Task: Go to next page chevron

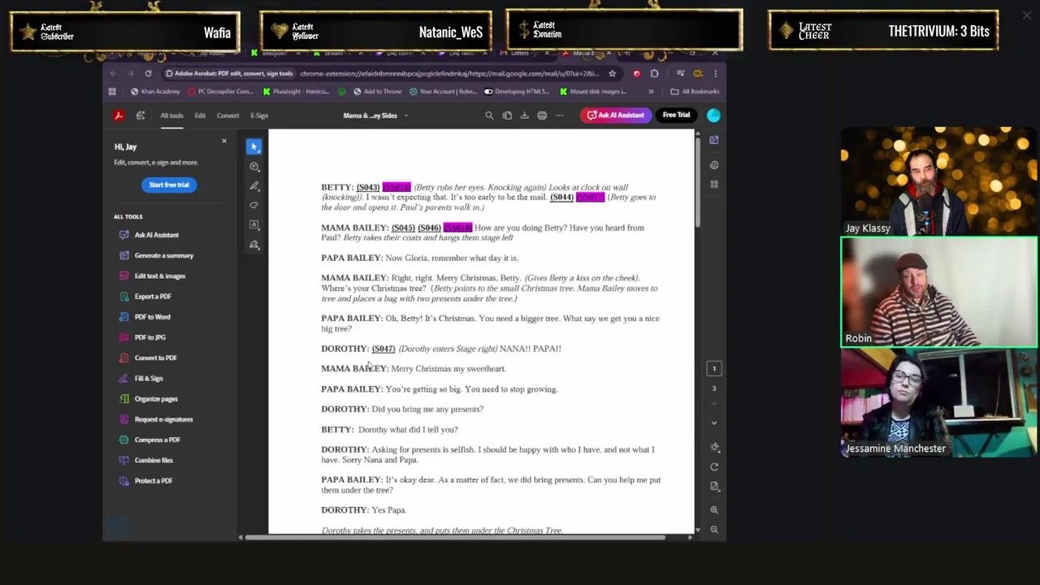Action: pos(714,422)
